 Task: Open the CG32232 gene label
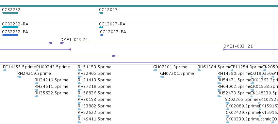click(x=11, y=9)
